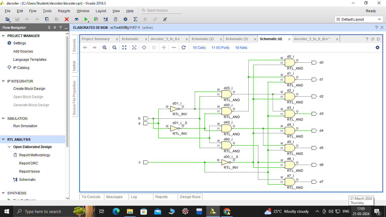Open Flow Navigator help question mark
This screenshot has width=386, height=217.
coord(60,27)
